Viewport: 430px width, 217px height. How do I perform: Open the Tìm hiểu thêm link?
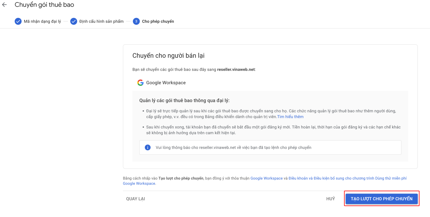(x=290, y=117)
